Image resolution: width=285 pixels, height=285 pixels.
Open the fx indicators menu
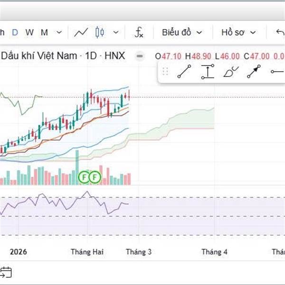pos(139,32)
